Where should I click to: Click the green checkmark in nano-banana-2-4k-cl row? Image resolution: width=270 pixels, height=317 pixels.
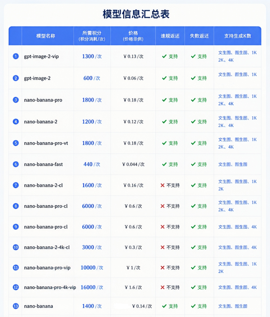(193, 247)
